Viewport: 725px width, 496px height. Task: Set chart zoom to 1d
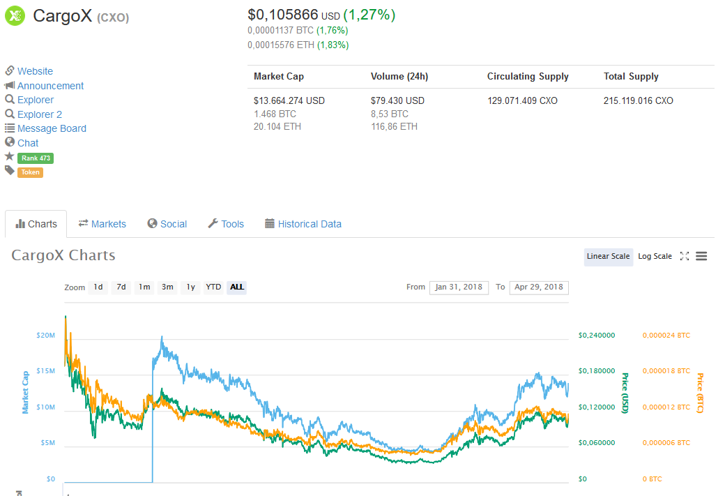(98, 287)
